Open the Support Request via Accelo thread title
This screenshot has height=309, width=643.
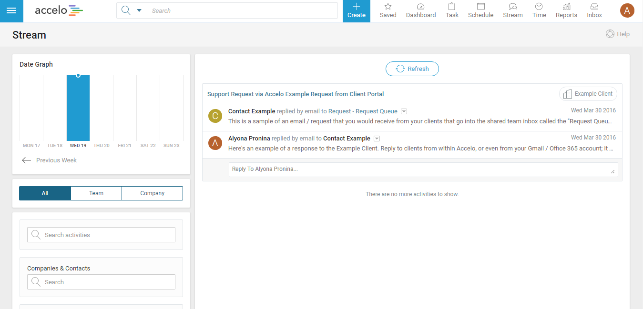click(x=296, y=94)
